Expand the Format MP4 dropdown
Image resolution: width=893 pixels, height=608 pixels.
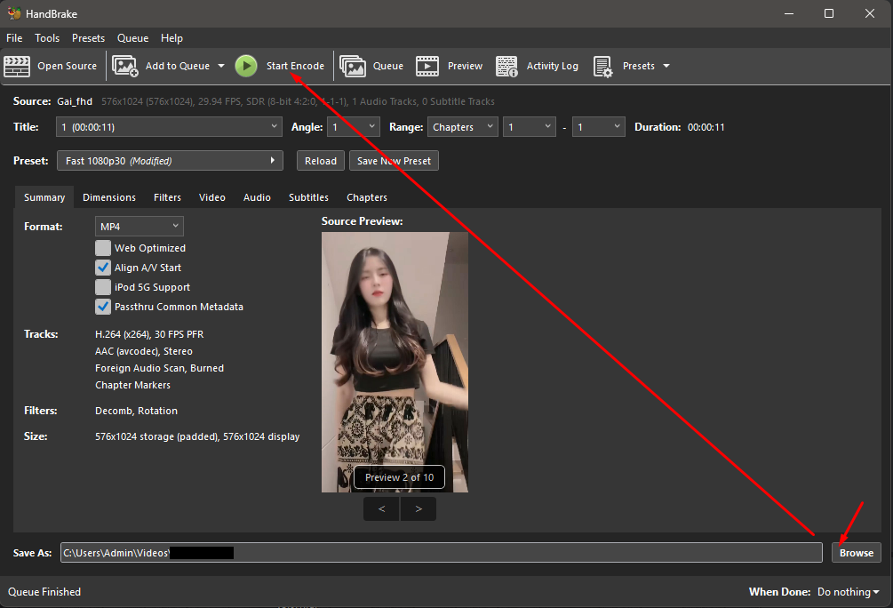[x=139, y=227]
